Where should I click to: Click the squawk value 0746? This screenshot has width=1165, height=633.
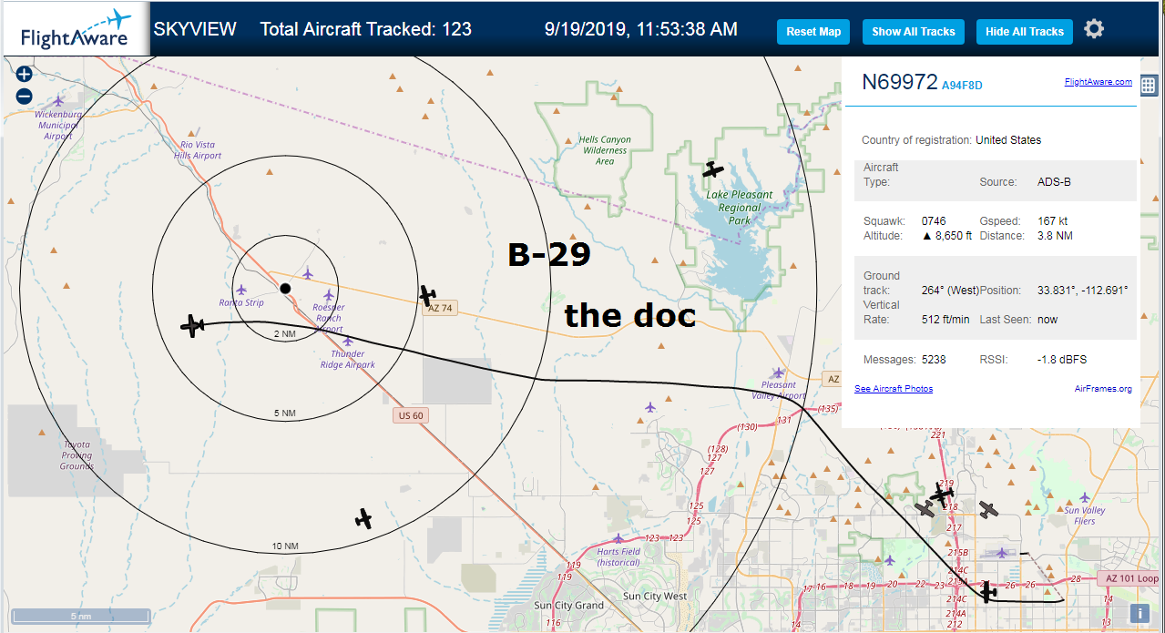(x=934, y=221)
